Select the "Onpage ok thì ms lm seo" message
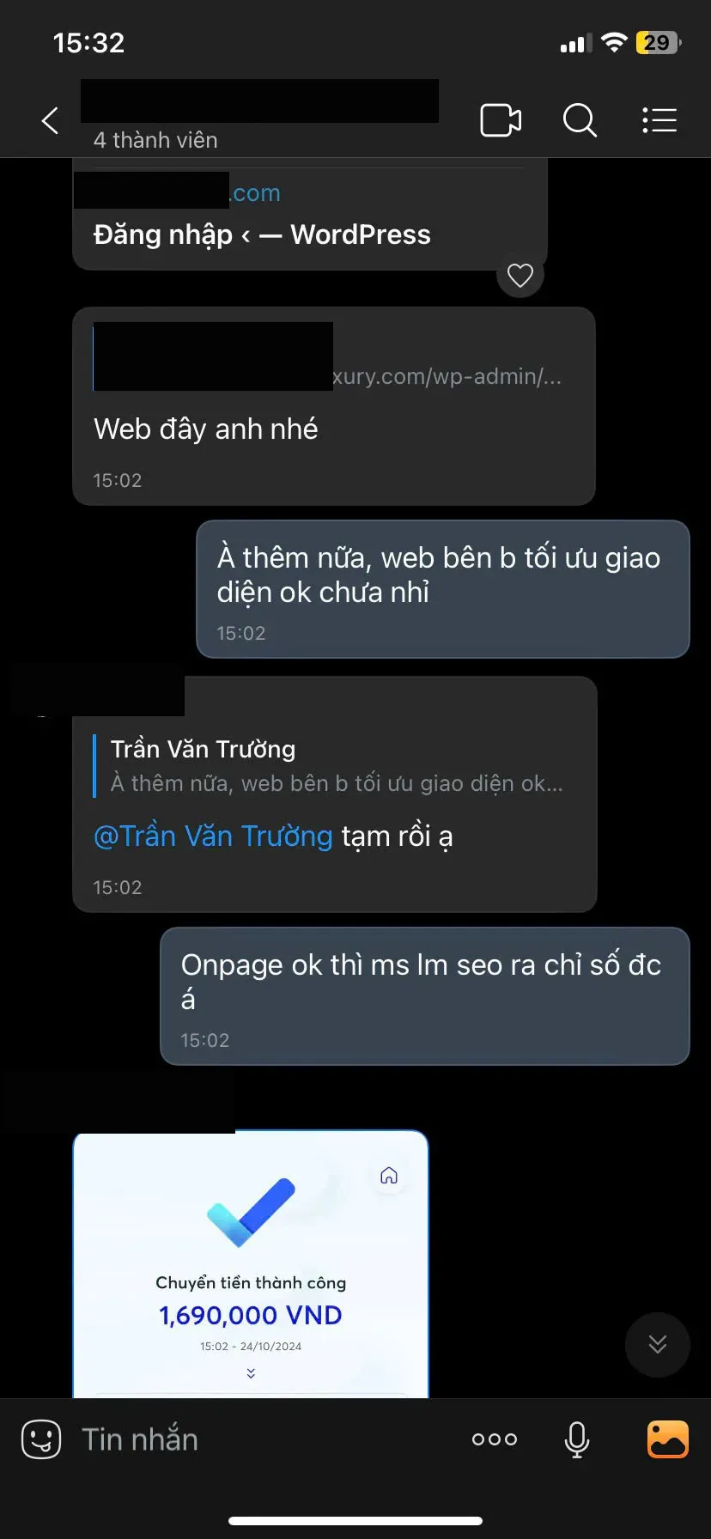 click(425, 996)
